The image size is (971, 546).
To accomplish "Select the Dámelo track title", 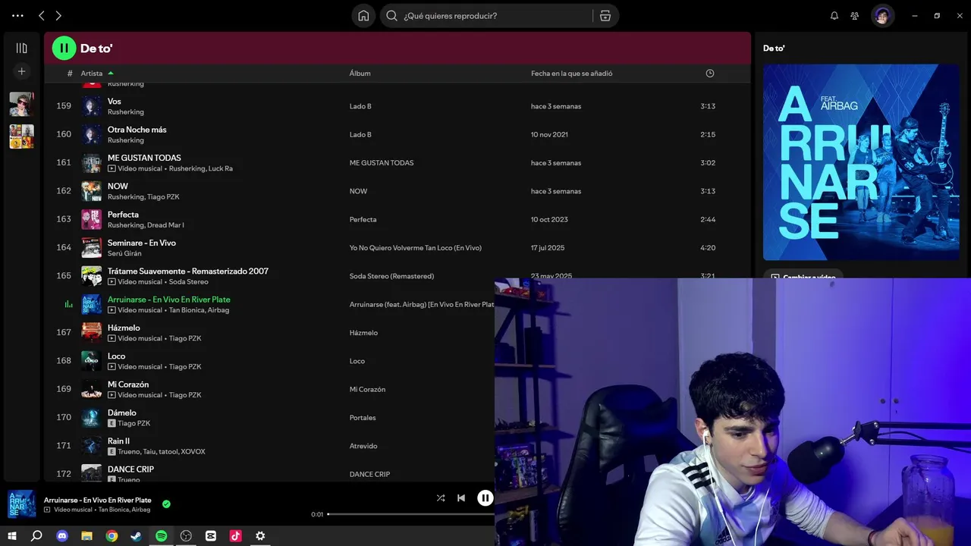I will [x=122, y=413].
